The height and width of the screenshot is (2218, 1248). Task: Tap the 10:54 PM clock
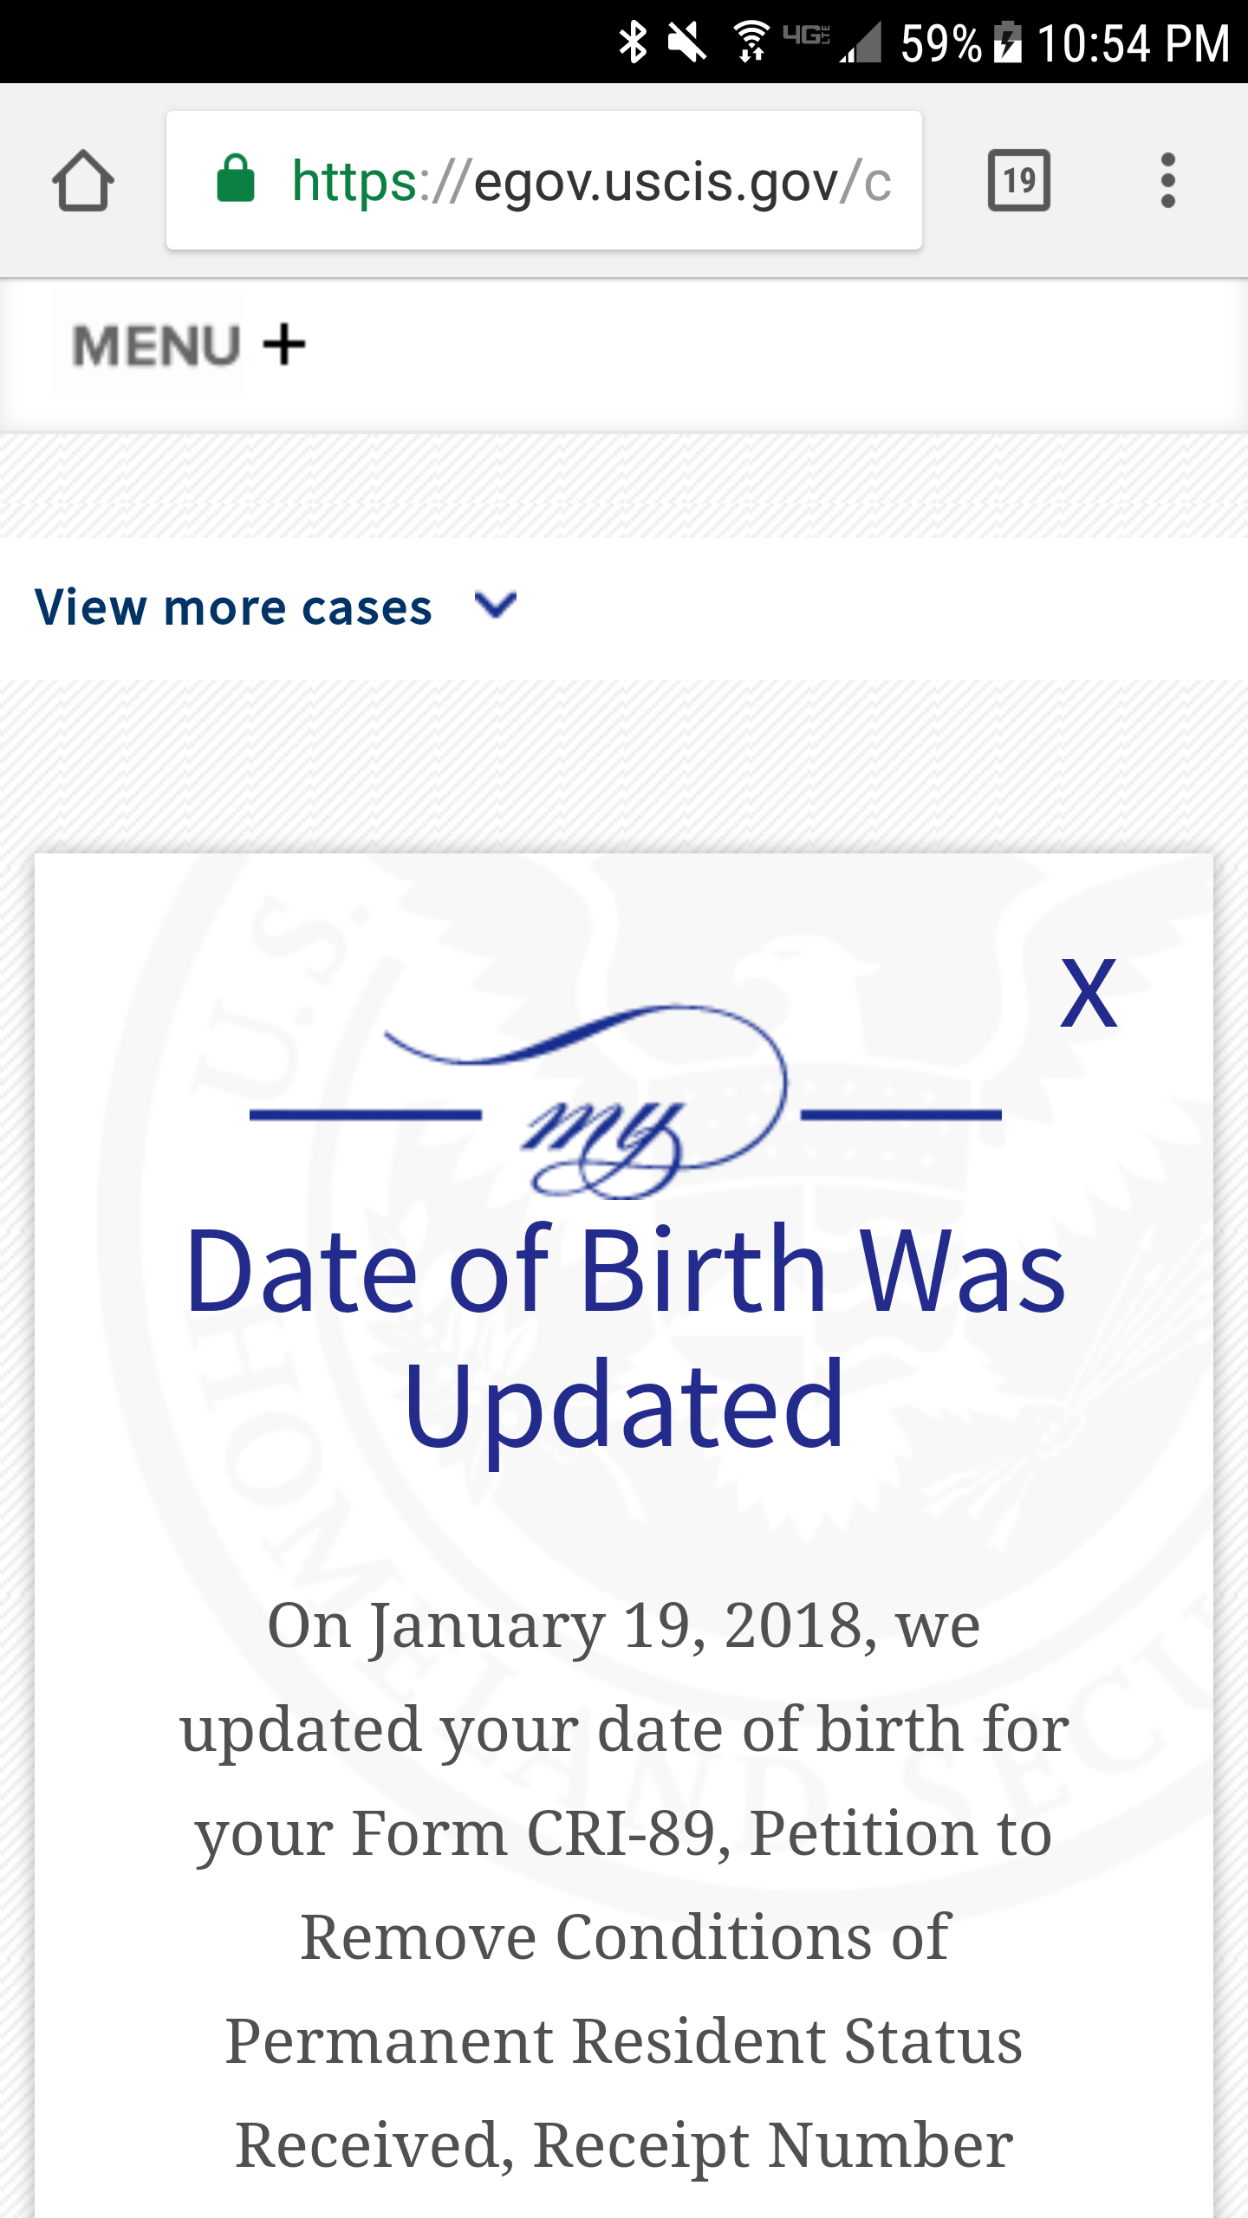(1134, 42)
